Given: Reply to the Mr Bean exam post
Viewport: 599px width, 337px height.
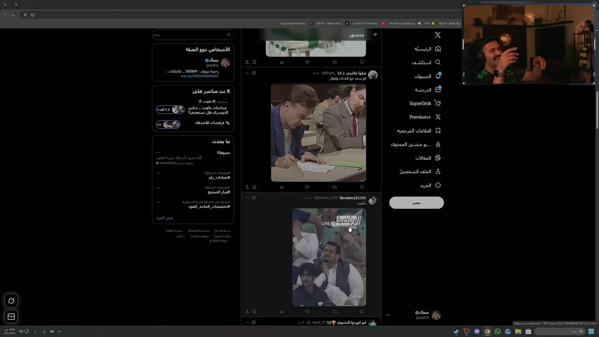Looking at the screenshot, I should [x=362, y=187].
